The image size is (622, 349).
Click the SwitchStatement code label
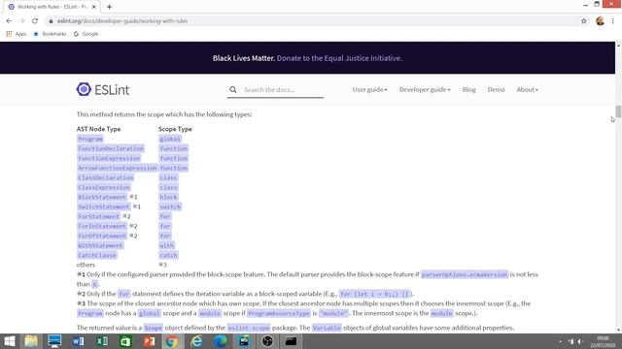click(x=104, y=206)
